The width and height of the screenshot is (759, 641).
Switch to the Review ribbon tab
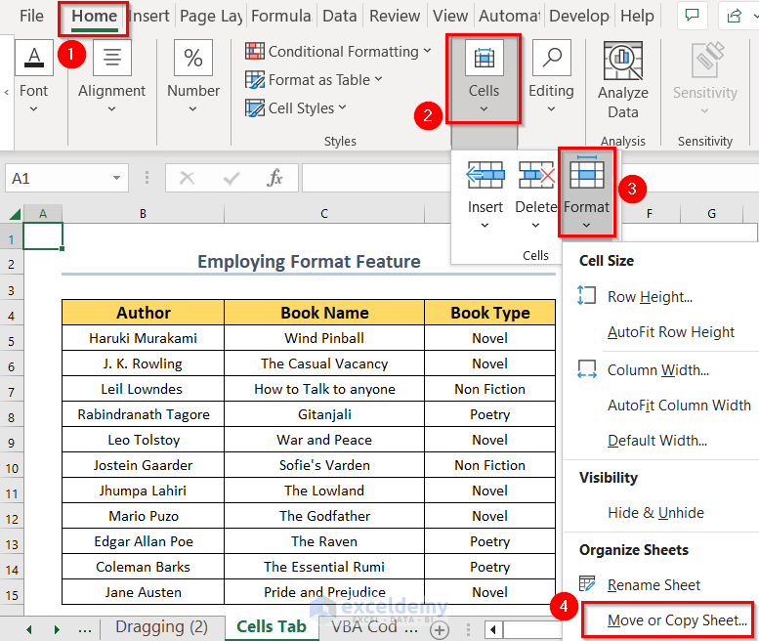[x=395, y=16]
